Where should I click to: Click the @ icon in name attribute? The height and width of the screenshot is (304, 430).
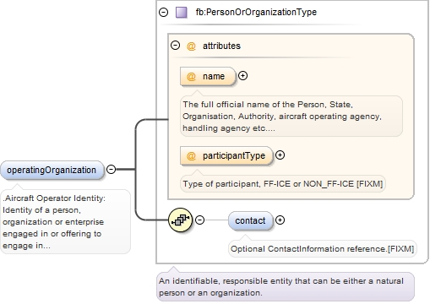pos(191,76)
